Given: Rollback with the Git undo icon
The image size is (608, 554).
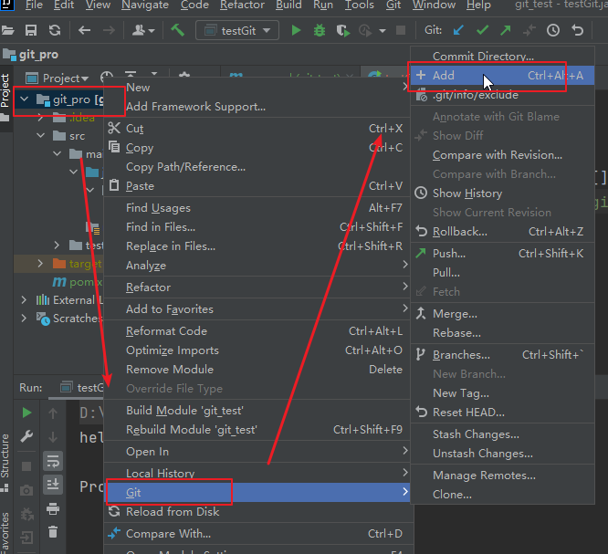Looking at the screenshot, I should click(577, 30).
